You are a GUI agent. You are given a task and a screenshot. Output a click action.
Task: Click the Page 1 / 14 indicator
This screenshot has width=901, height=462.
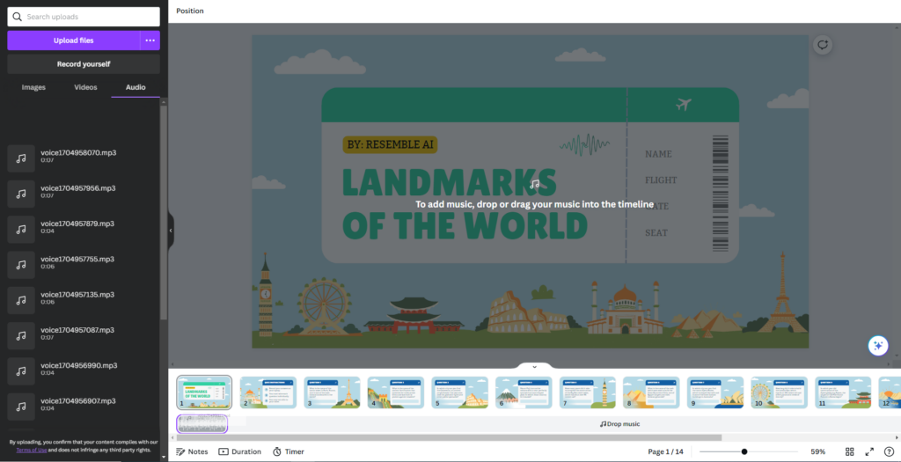coord(665,451)
